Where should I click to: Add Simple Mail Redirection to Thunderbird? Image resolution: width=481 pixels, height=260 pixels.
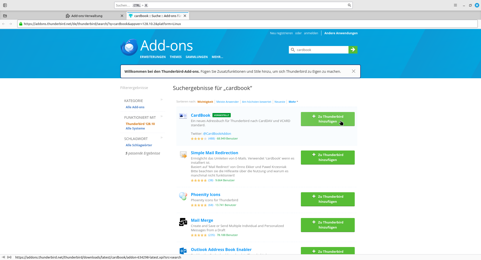pos(328,157)
